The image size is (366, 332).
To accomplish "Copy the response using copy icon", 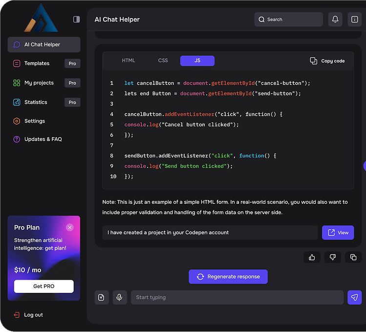I will [353, 257].
